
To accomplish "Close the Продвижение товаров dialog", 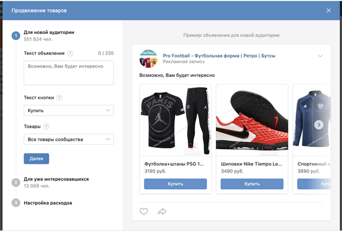I will [x=328, y=10].
